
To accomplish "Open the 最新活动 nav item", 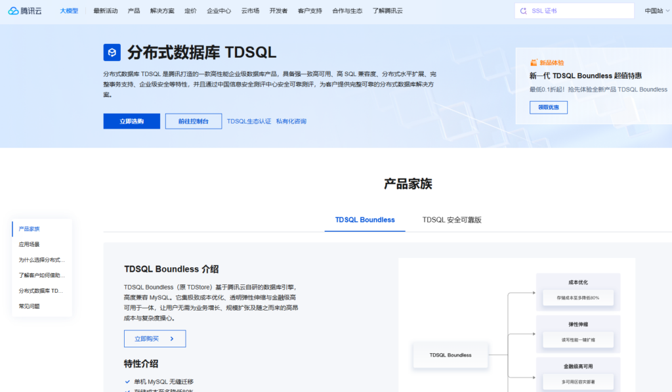I will (106, 11).
